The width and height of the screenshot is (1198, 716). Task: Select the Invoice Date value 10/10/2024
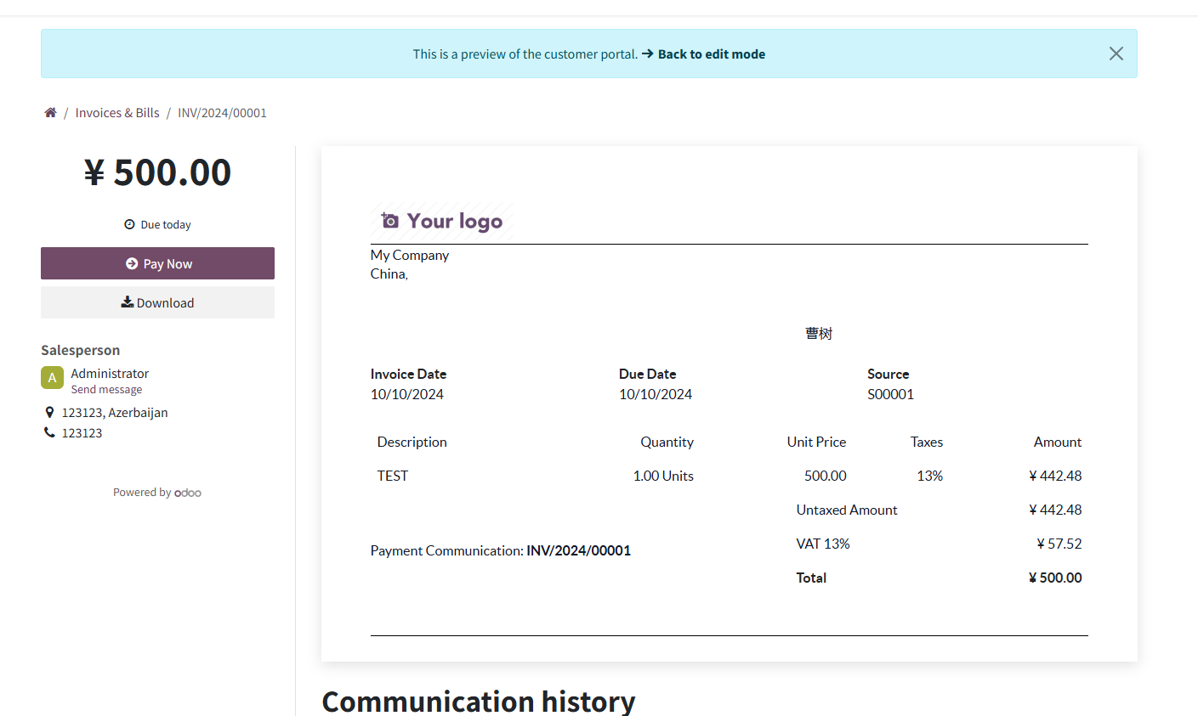click(x=407, y=394)
